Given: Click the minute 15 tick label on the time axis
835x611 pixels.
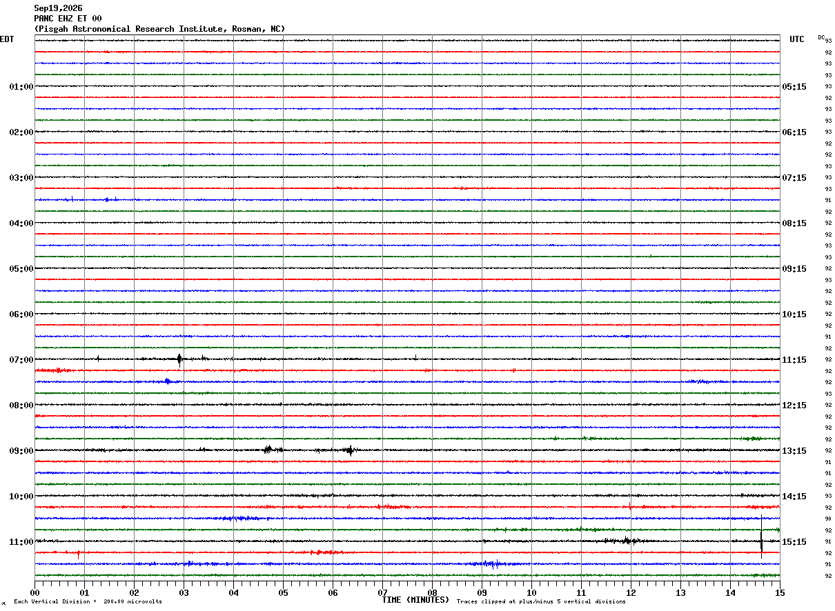Looking at the screenshot, I should (x=780, y=592).
